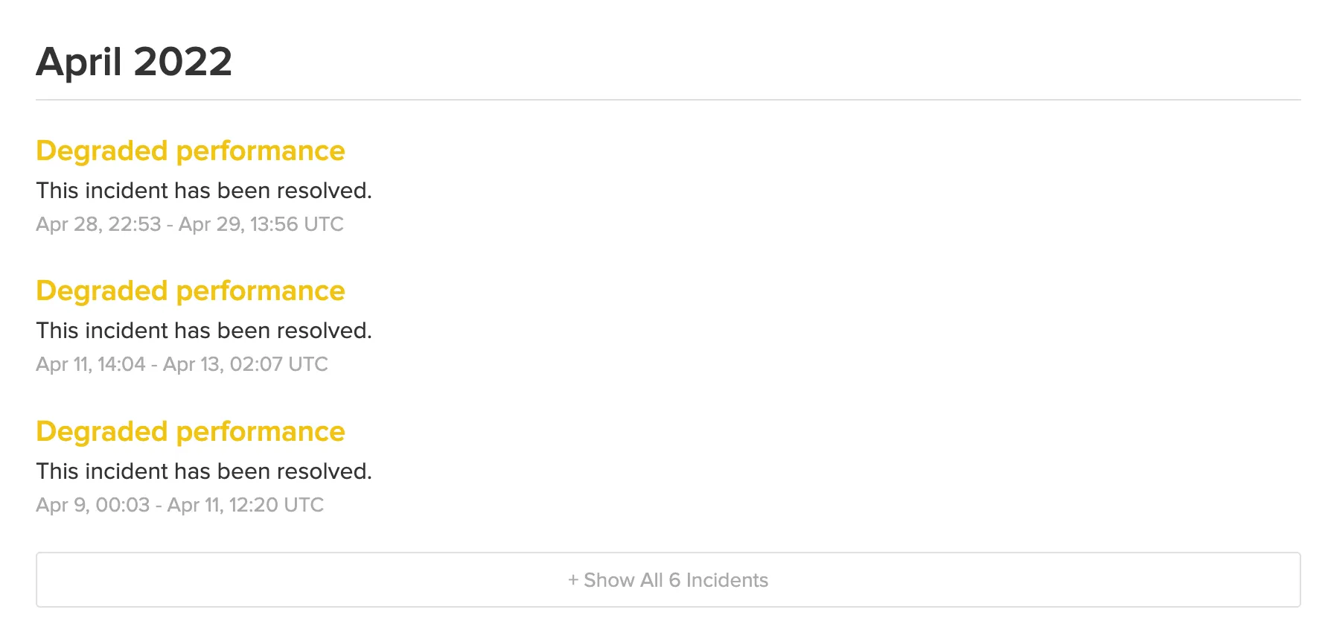Click the plus sign before Show All

(573, 580)
